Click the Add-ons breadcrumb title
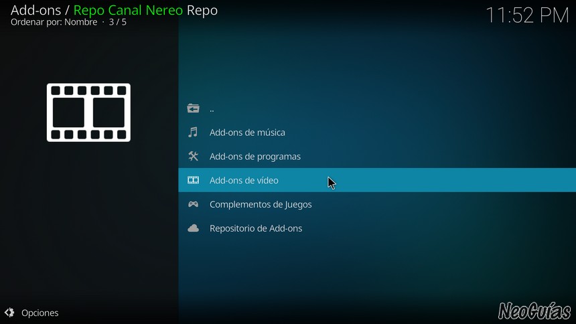576x324 pixels. 35,10
